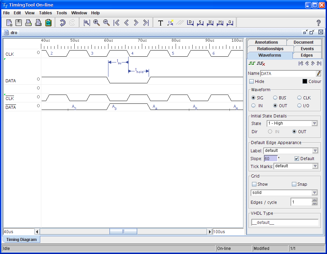Select the IN waveform radio button

coord(253,106)
